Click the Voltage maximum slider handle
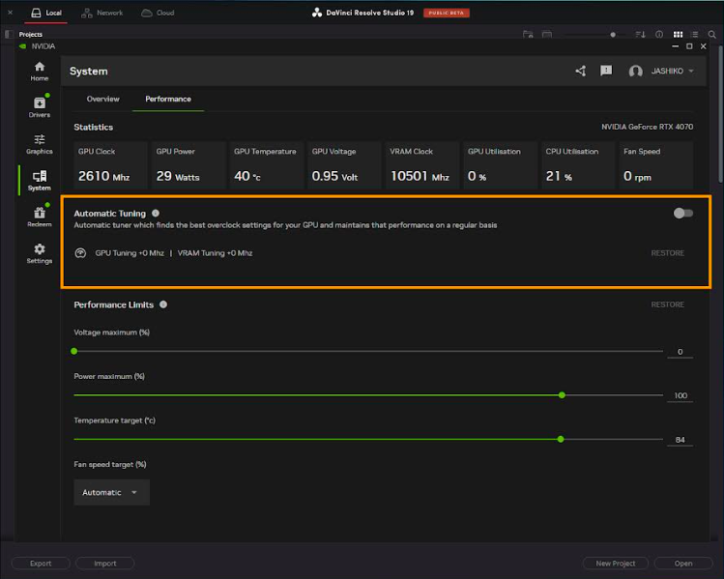The image size is (724, 579). 74,352
